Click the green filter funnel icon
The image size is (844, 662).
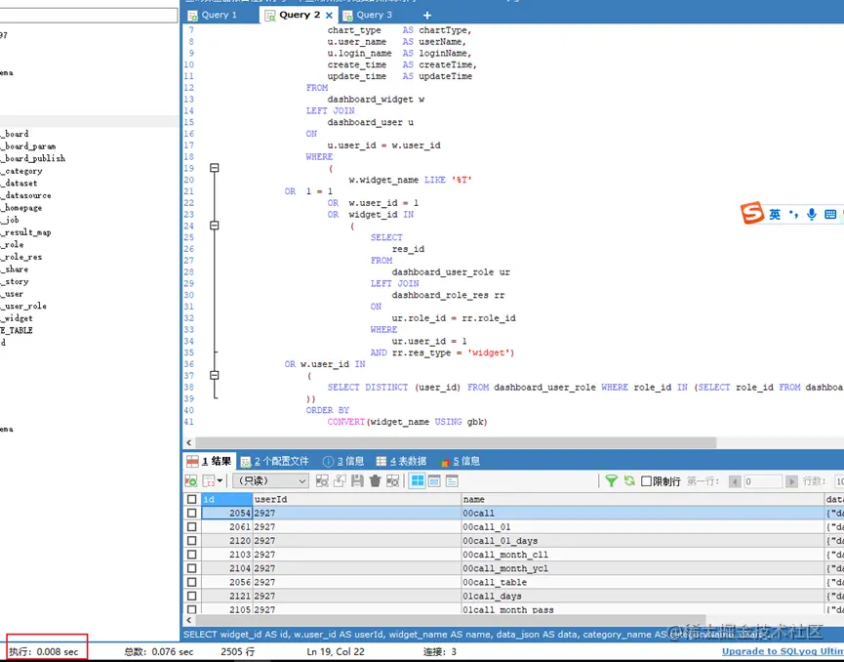[611, 480]
